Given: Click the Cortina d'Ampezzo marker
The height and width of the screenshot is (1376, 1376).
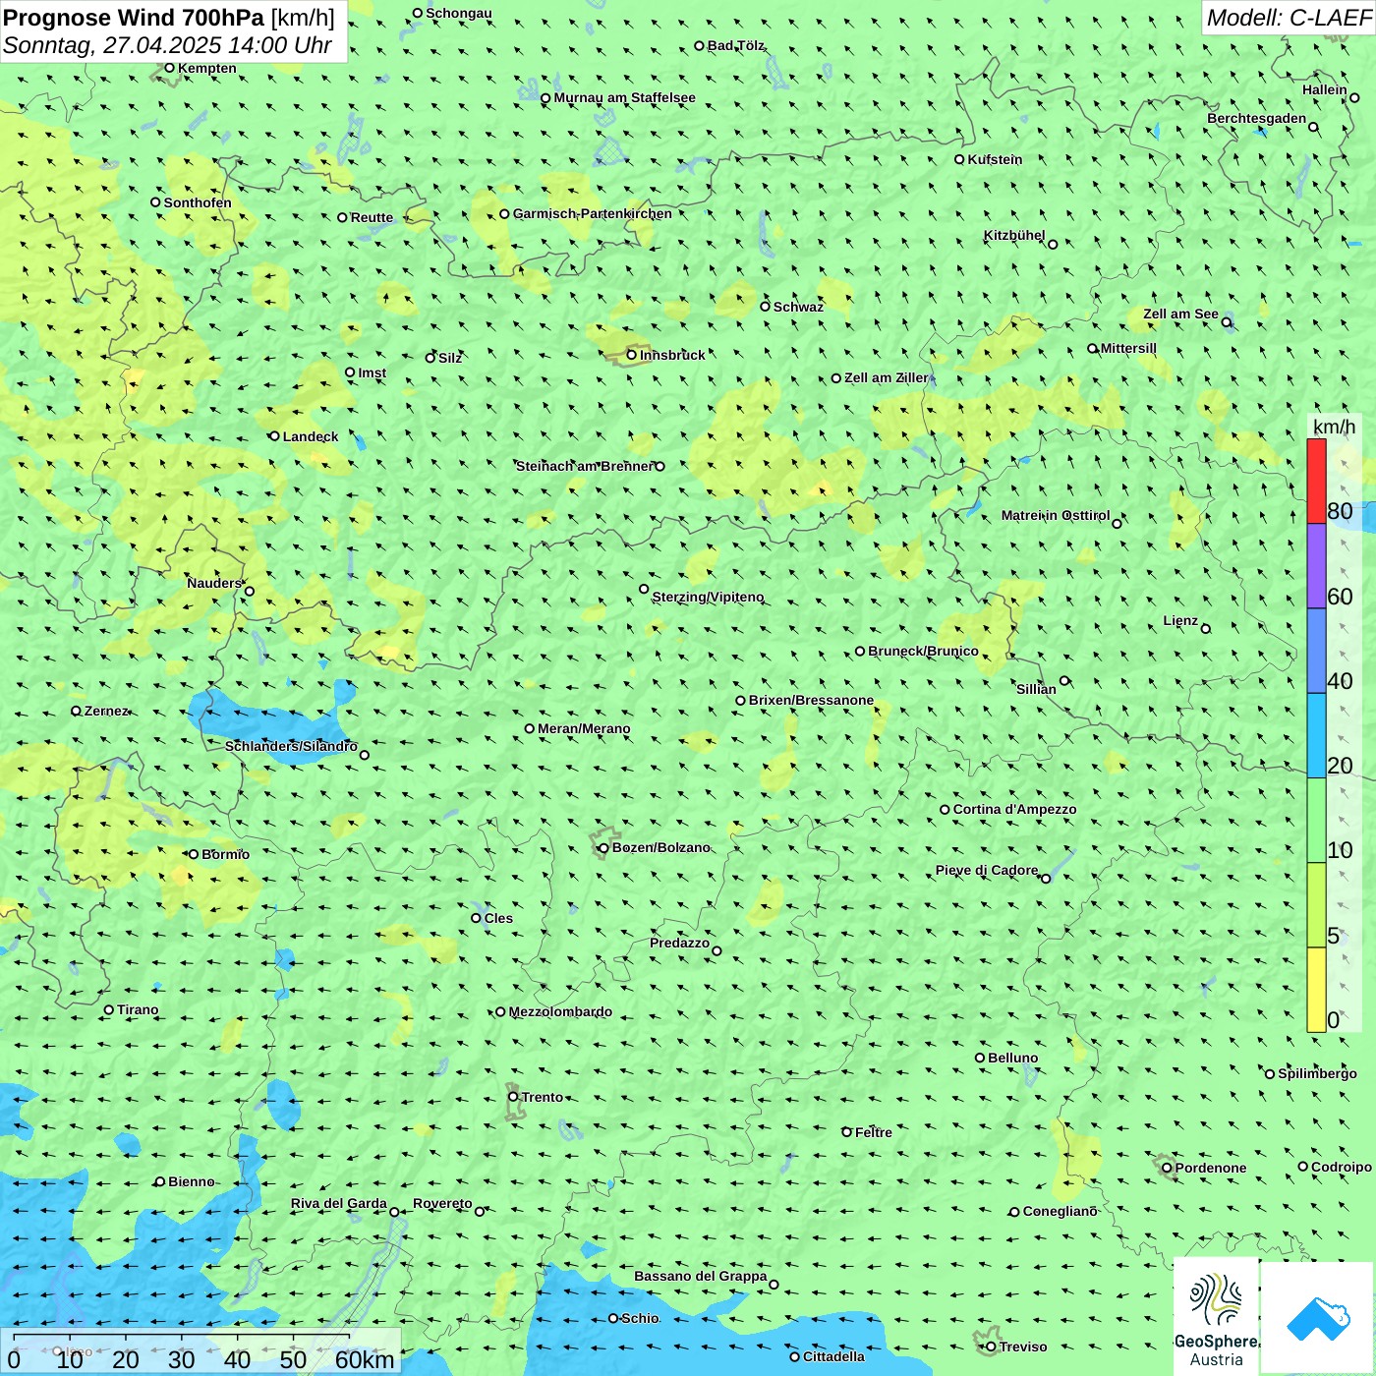Looking at the screenshot, I should coord(945,810).
